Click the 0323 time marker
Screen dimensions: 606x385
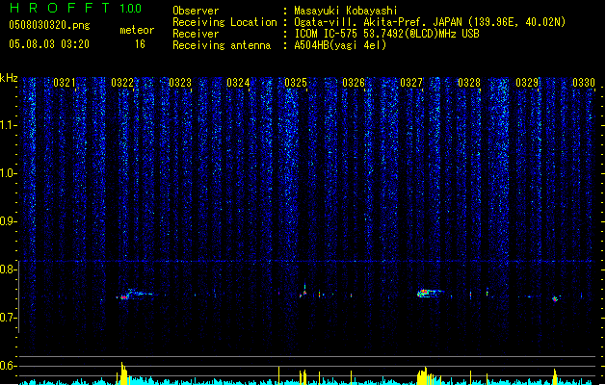pyautogui.click(x=180, y=83)
